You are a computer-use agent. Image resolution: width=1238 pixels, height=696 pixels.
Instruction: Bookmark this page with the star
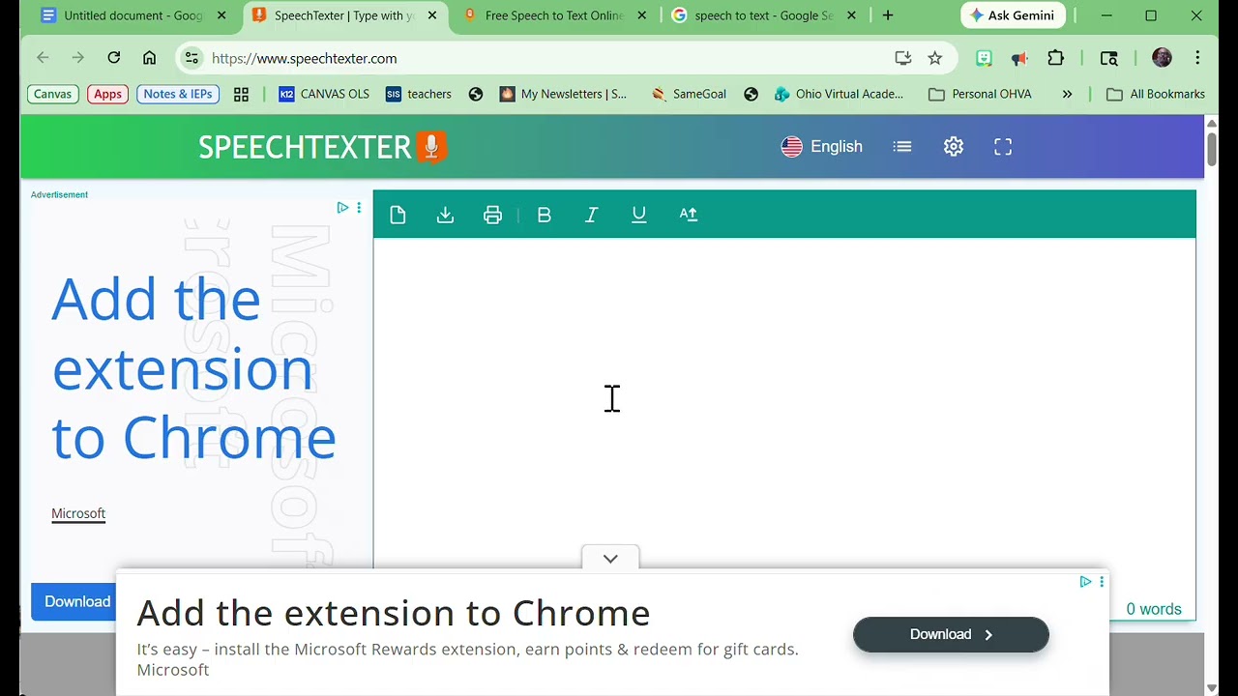click(935, 58)
